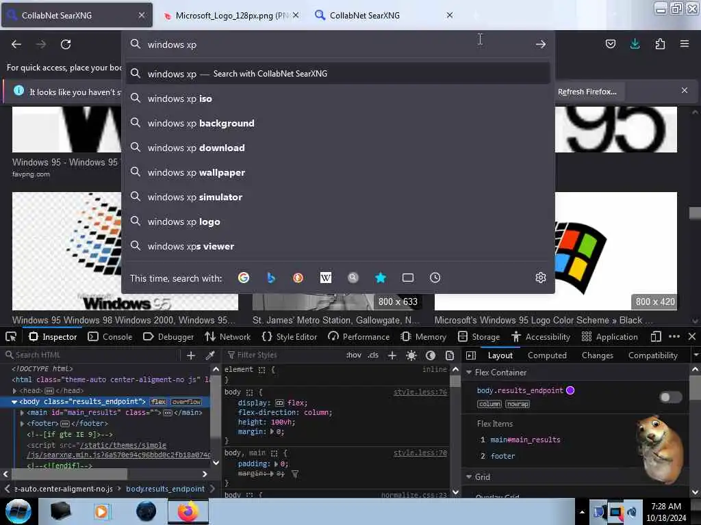Open the Style Editor tab

290,336
